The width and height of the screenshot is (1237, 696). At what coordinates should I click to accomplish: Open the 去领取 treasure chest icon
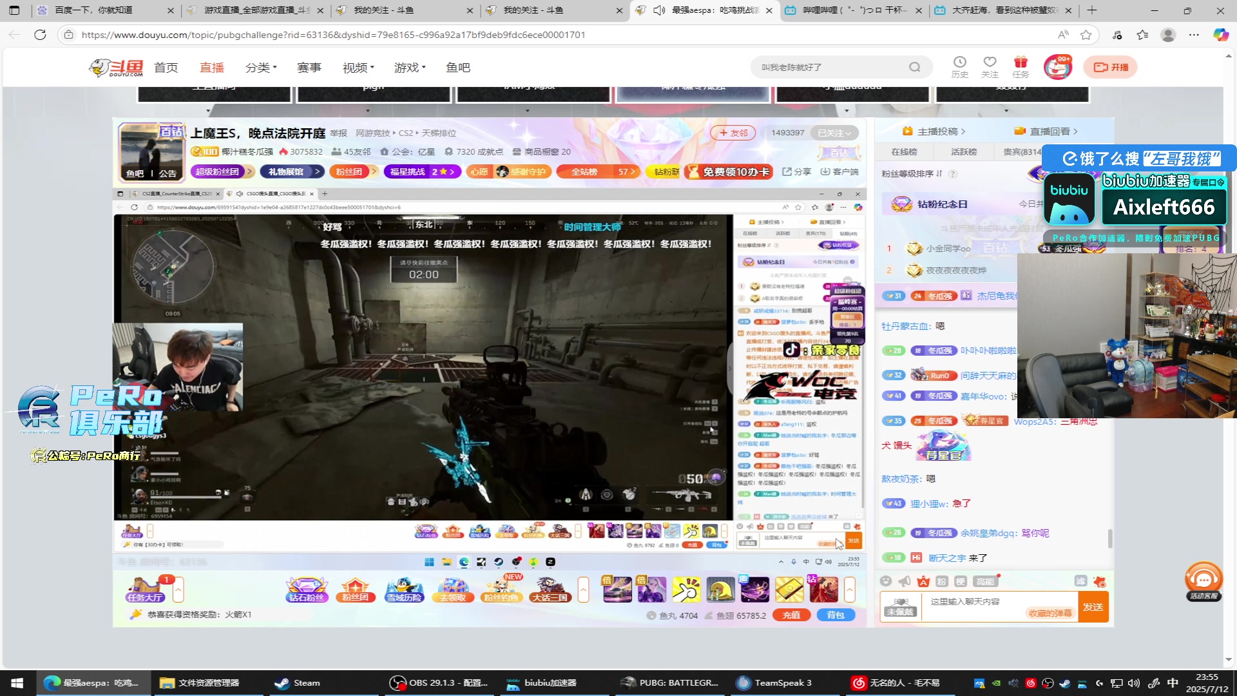(x=453, y=590)
